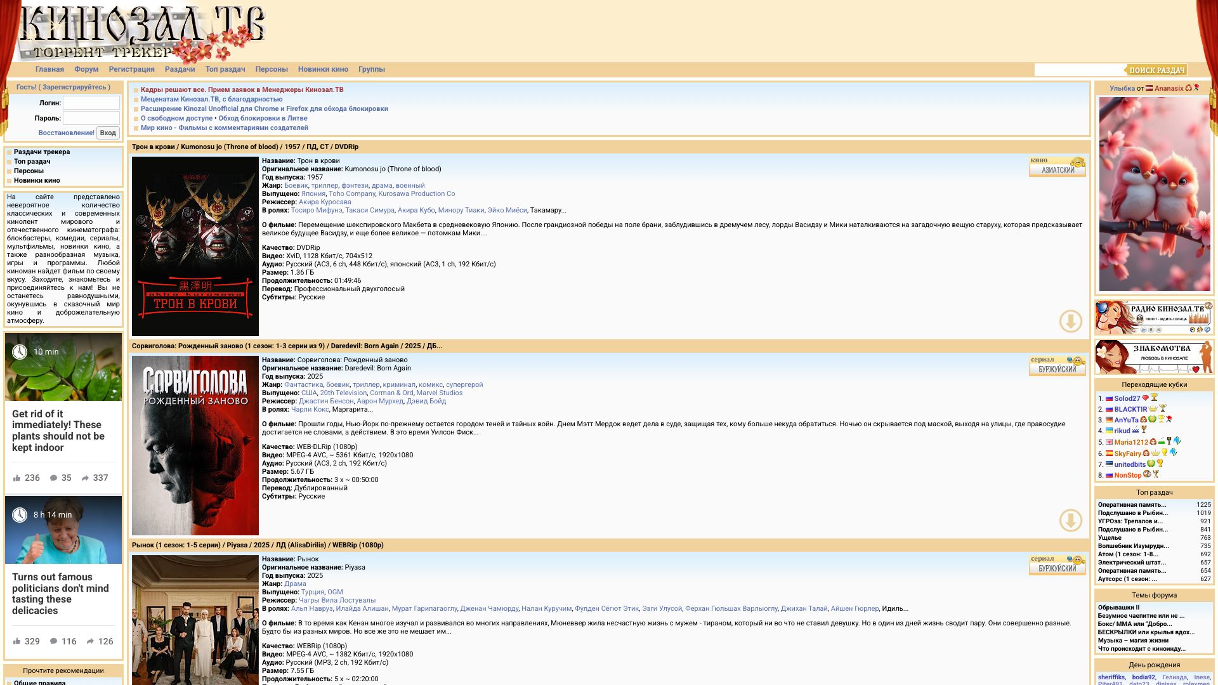
Task: Click the Вход login button
Action: [x=108, y=133]
